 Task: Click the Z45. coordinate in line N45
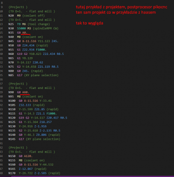(x=55, y=41)
